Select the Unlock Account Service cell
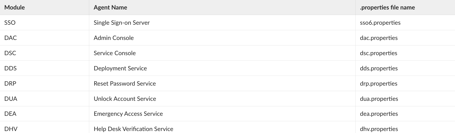Image resolution: width=455 pixels, height=133 pixels. (x=125, y=99)
